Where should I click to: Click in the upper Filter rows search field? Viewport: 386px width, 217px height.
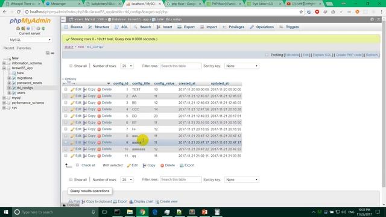pos(181,66)
